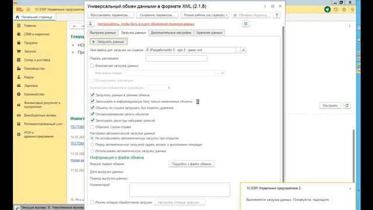Enable Безопасная загрузка данных checkbox
Viewport: 373px width, 210px height.
[92, 66]
